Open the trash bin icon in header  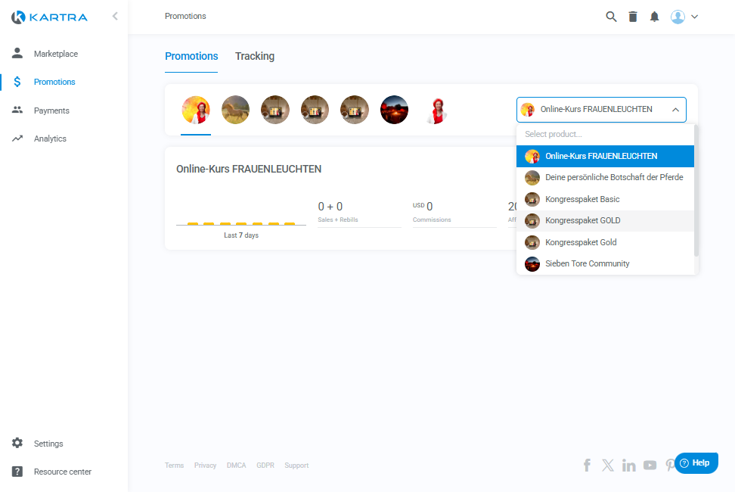(633, 17)
